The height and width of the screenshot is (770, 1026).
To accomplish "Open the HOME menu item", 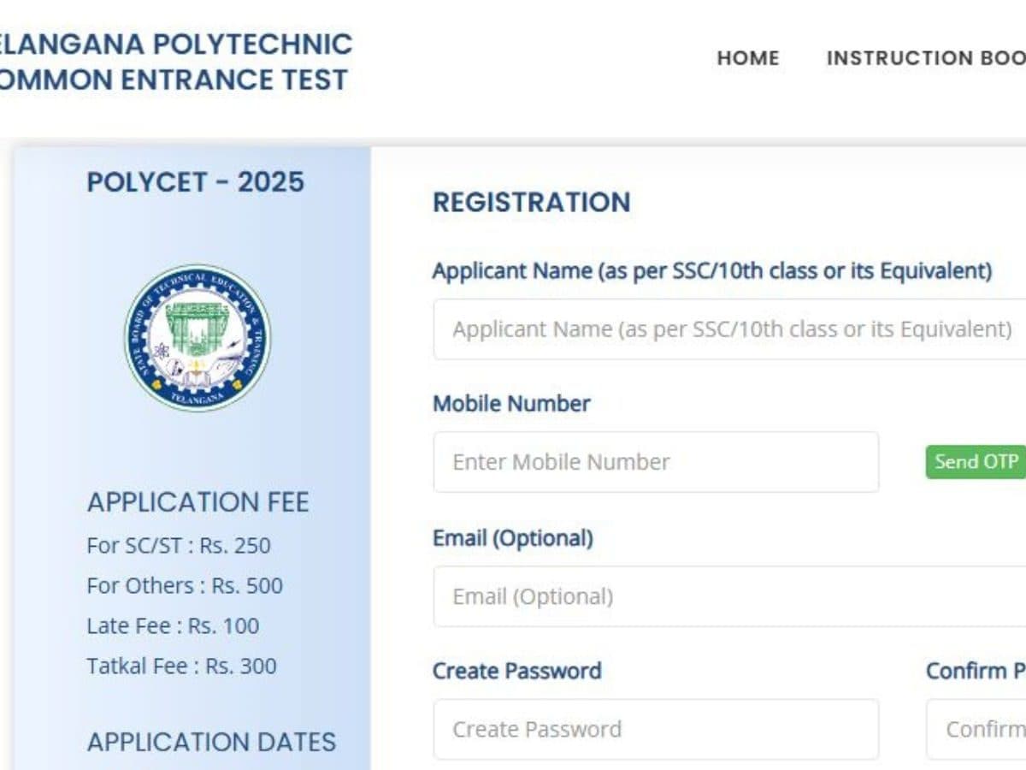I will [748, 58].
